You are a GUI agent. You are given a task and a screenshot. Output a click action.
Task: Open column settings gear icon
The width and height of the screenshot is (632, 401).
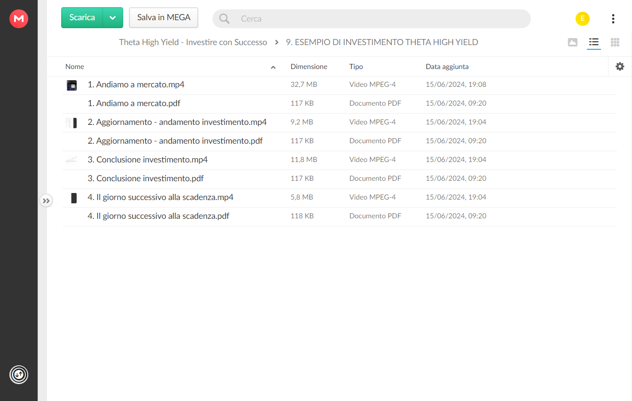[x=620, y=67]
